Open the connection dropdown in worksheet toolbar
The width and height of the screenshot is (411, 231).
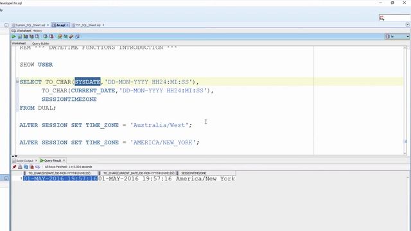(408, 37)
